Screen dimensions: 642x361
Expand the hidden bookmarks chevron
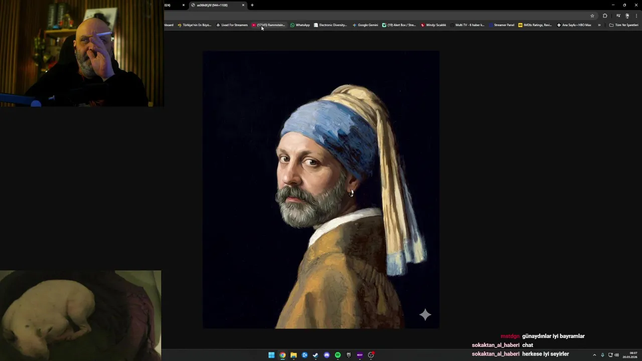point(599,25)
